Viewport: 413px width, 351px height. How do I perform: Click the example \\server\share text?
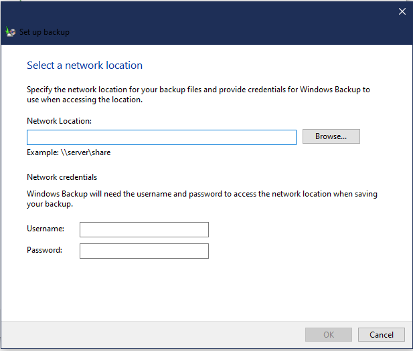tap(68, 152)
